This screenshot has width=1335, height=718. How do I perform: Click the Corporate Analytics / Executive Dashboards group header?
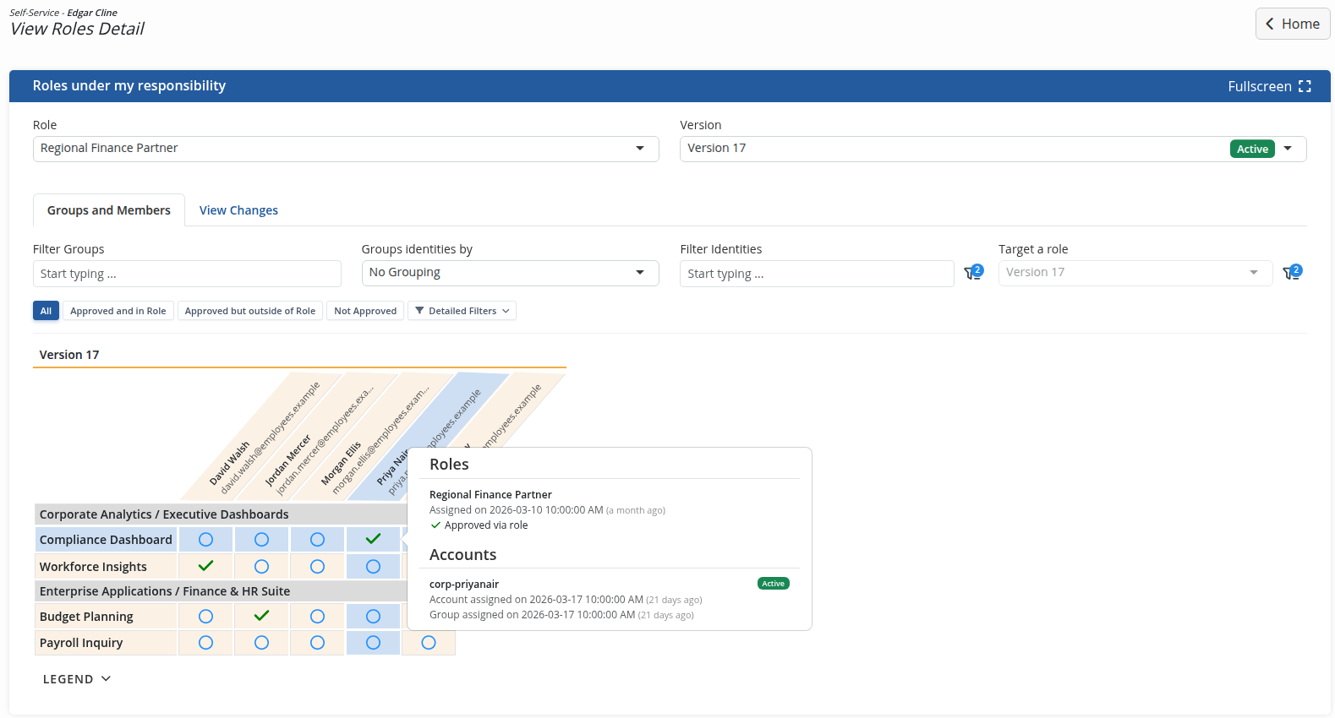164,514
